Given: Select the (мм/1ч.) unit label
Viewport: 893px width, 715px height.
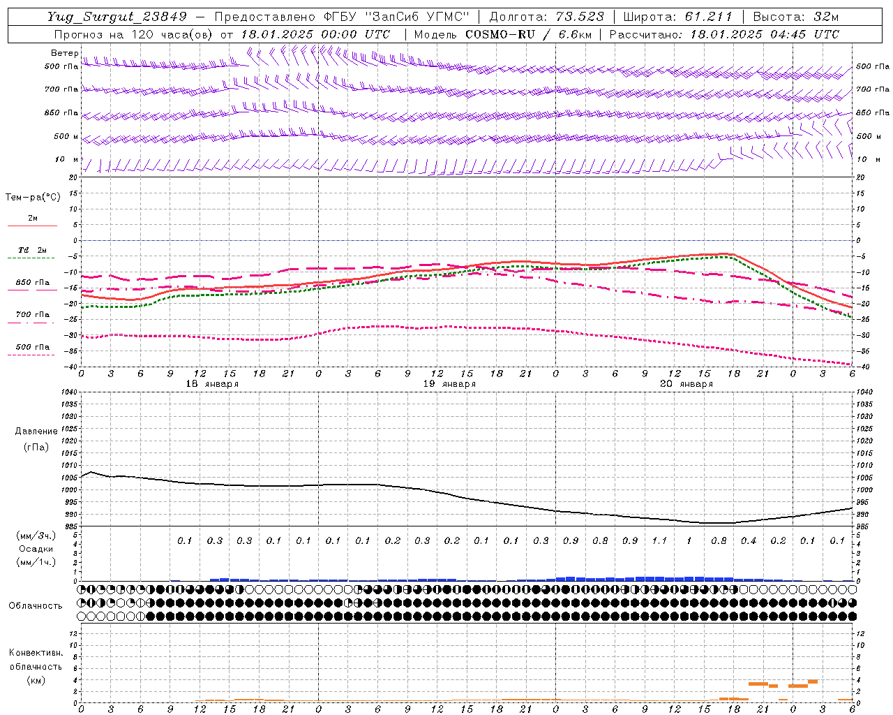Looking at the screenshot, I should (x=36, y=562).
